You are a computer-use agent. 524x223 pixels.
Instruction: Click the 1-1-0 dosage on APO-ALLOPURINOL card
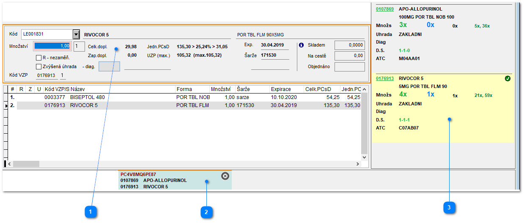coord(404,50)
